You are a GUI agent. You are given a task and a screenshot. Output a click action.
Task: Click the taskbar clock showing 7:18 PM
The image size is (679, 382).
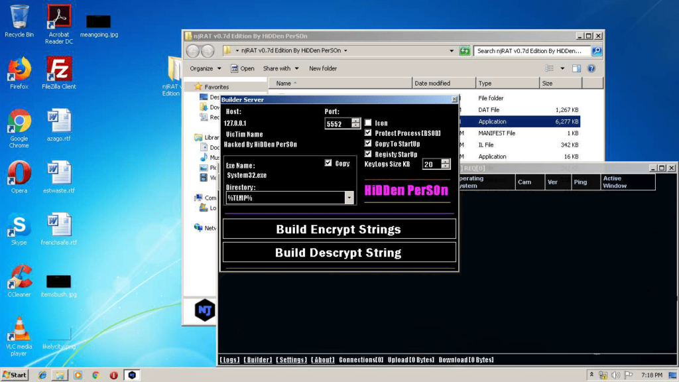652,375
